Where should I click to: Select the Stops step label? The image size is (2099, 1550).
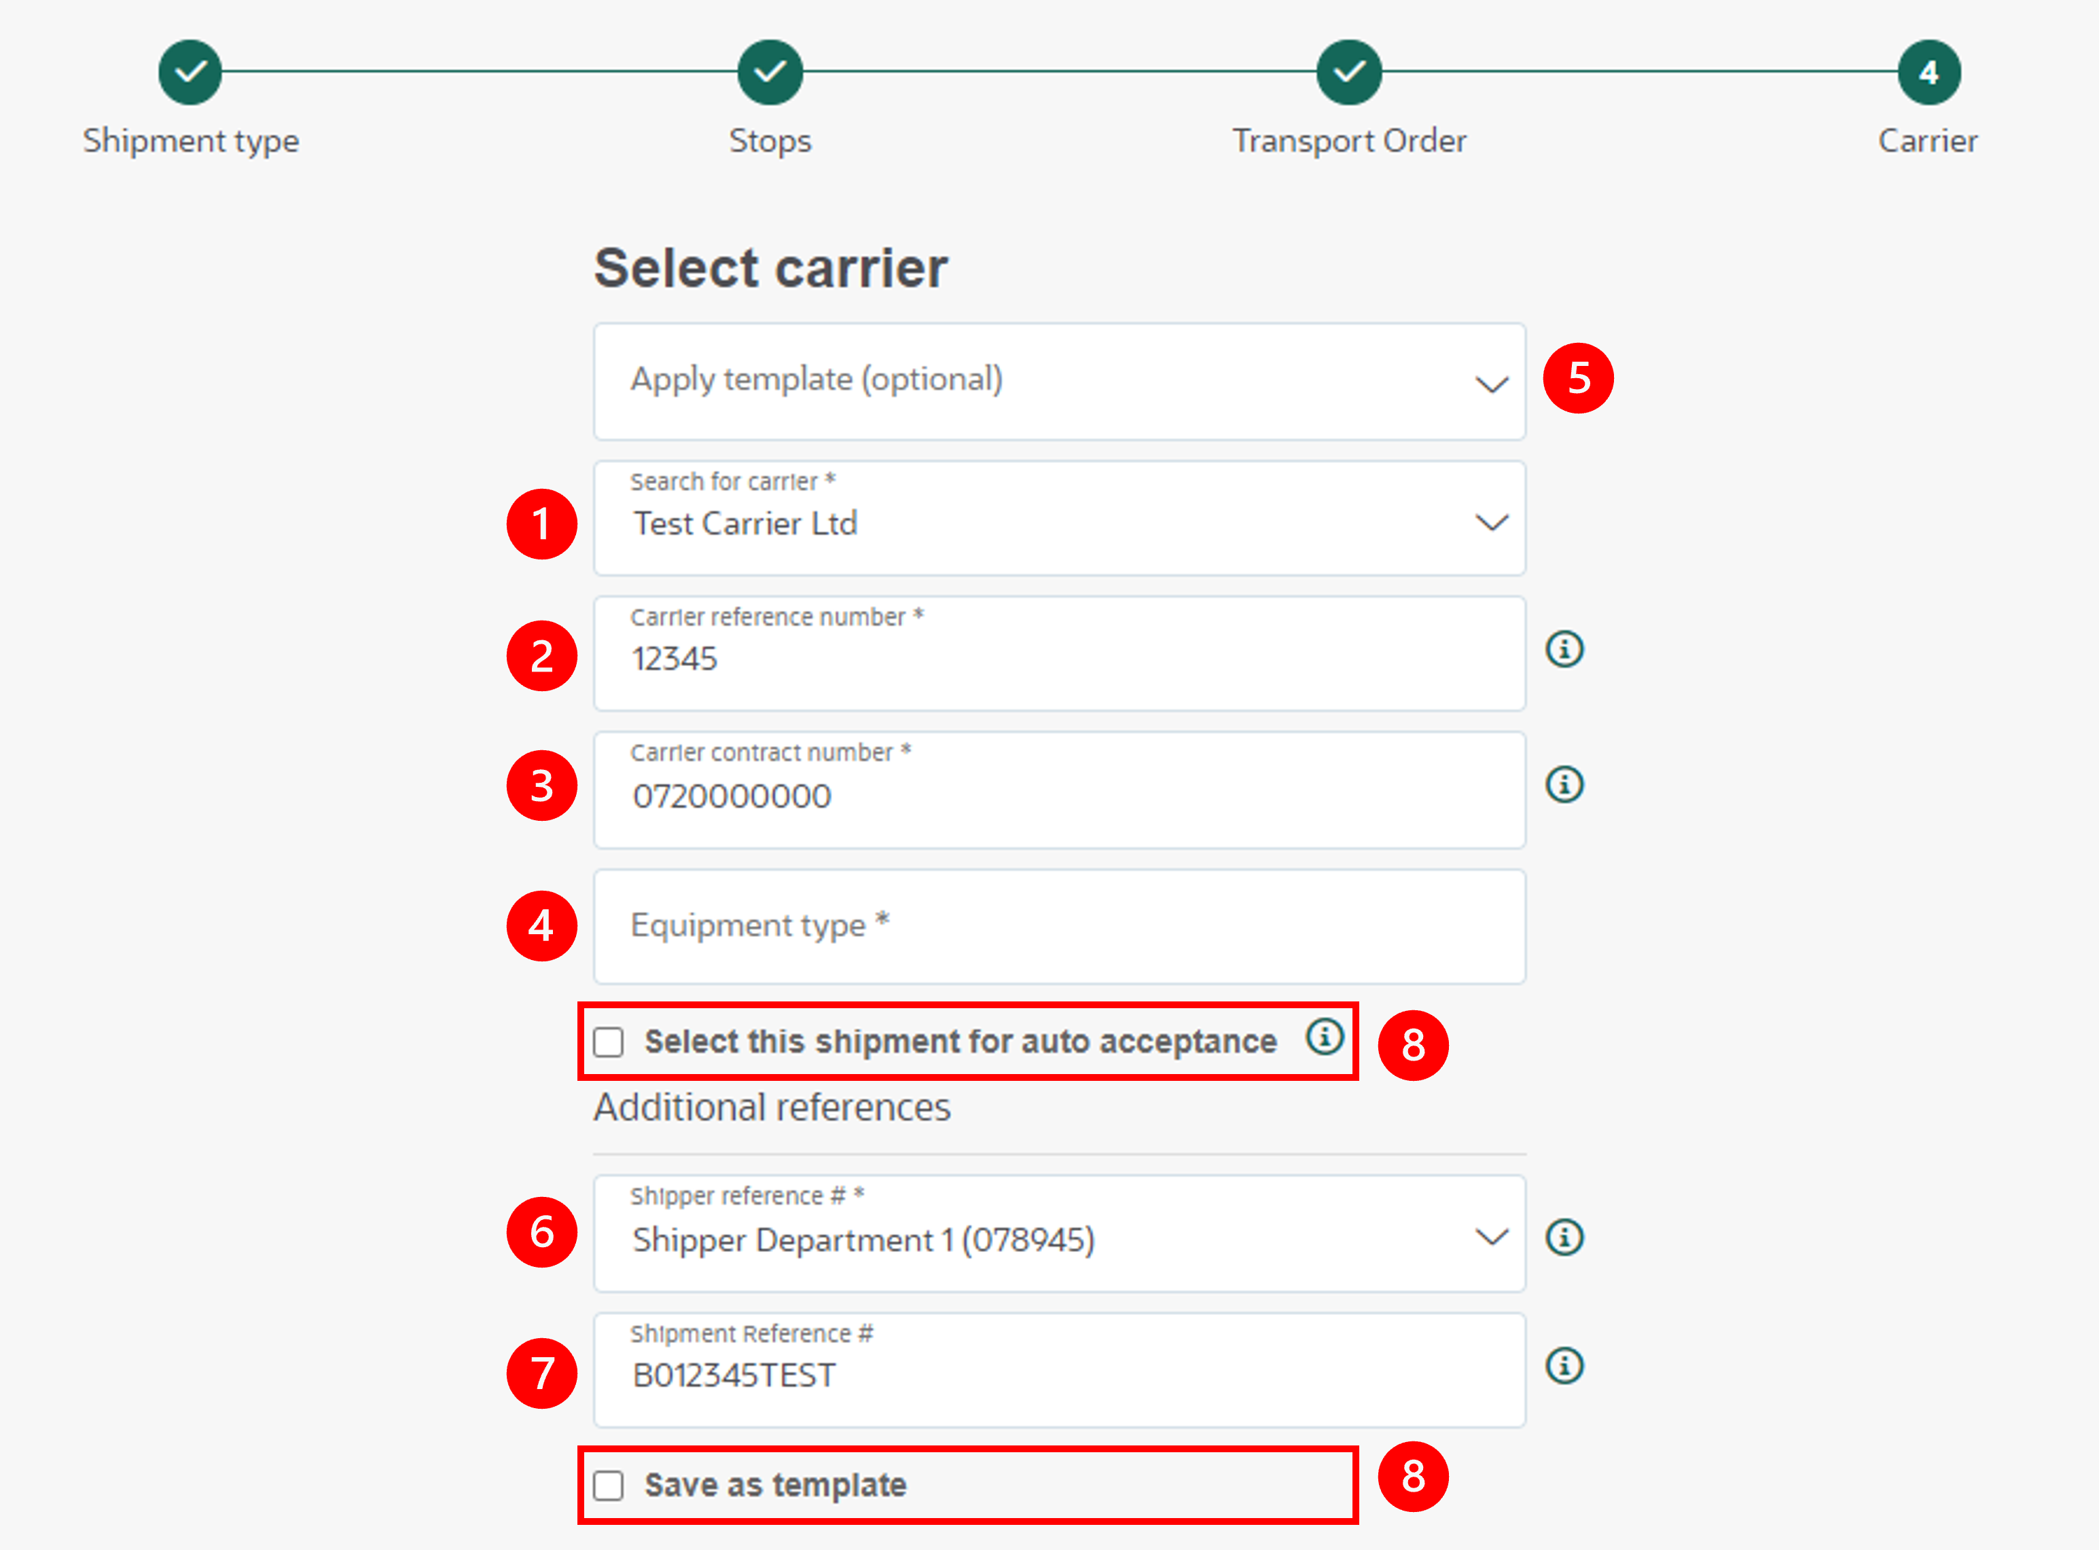(770, 141)
